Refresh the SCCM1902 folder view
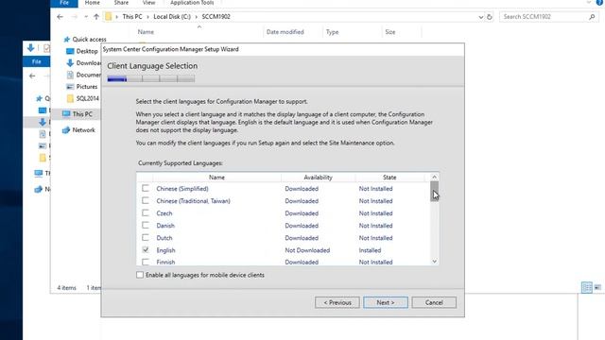 (x=490, y=17)
